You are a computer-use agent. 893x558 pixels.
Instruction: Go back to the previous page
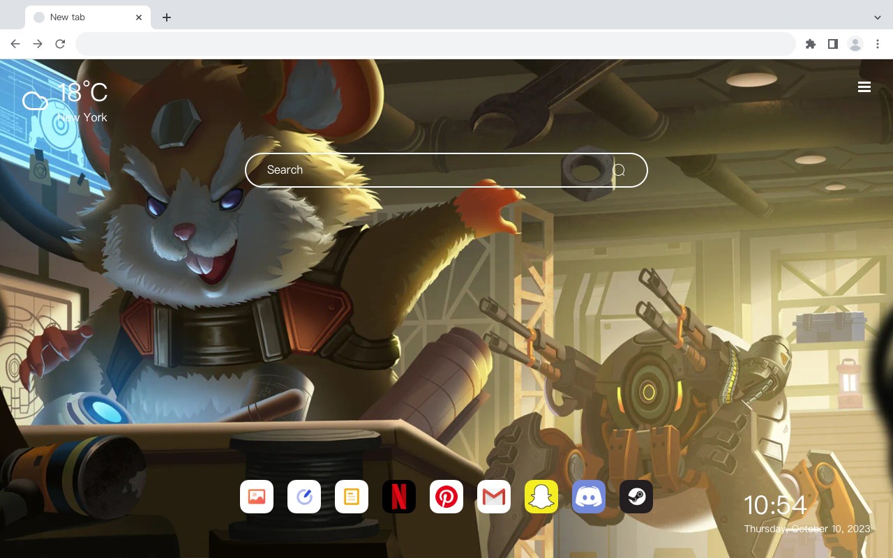[x=15, y=44]
